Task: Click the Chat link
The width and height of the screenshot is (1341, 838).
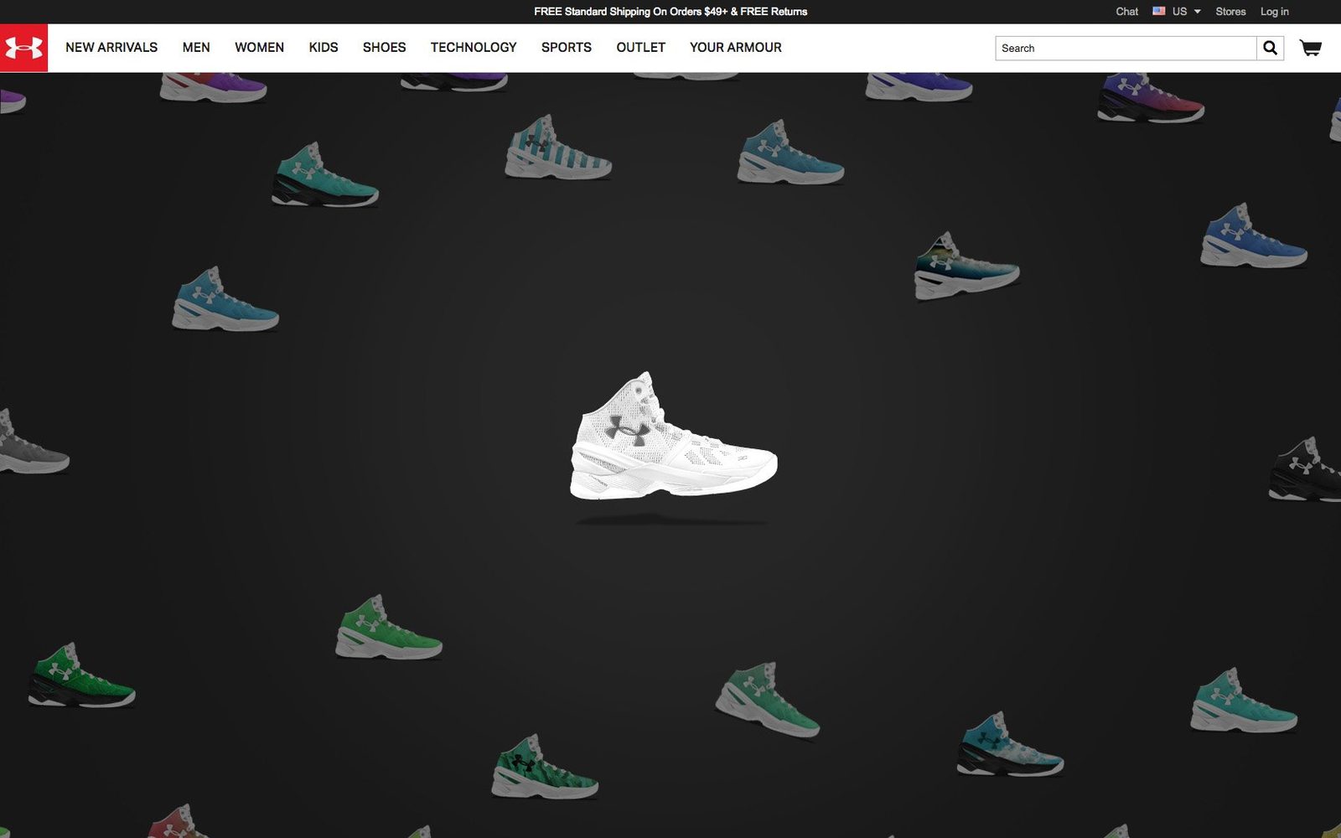Action: pyautogui.click(x=1127, y=12)
